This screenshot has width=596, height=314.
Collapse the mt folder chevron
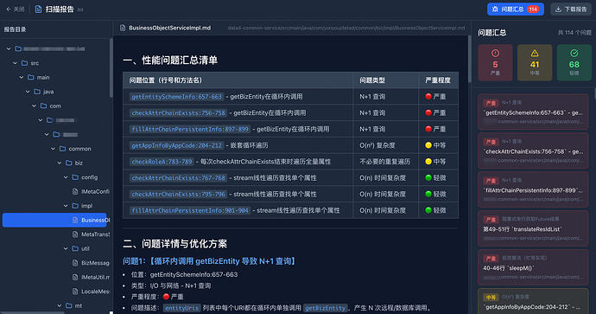pos(60,305)
